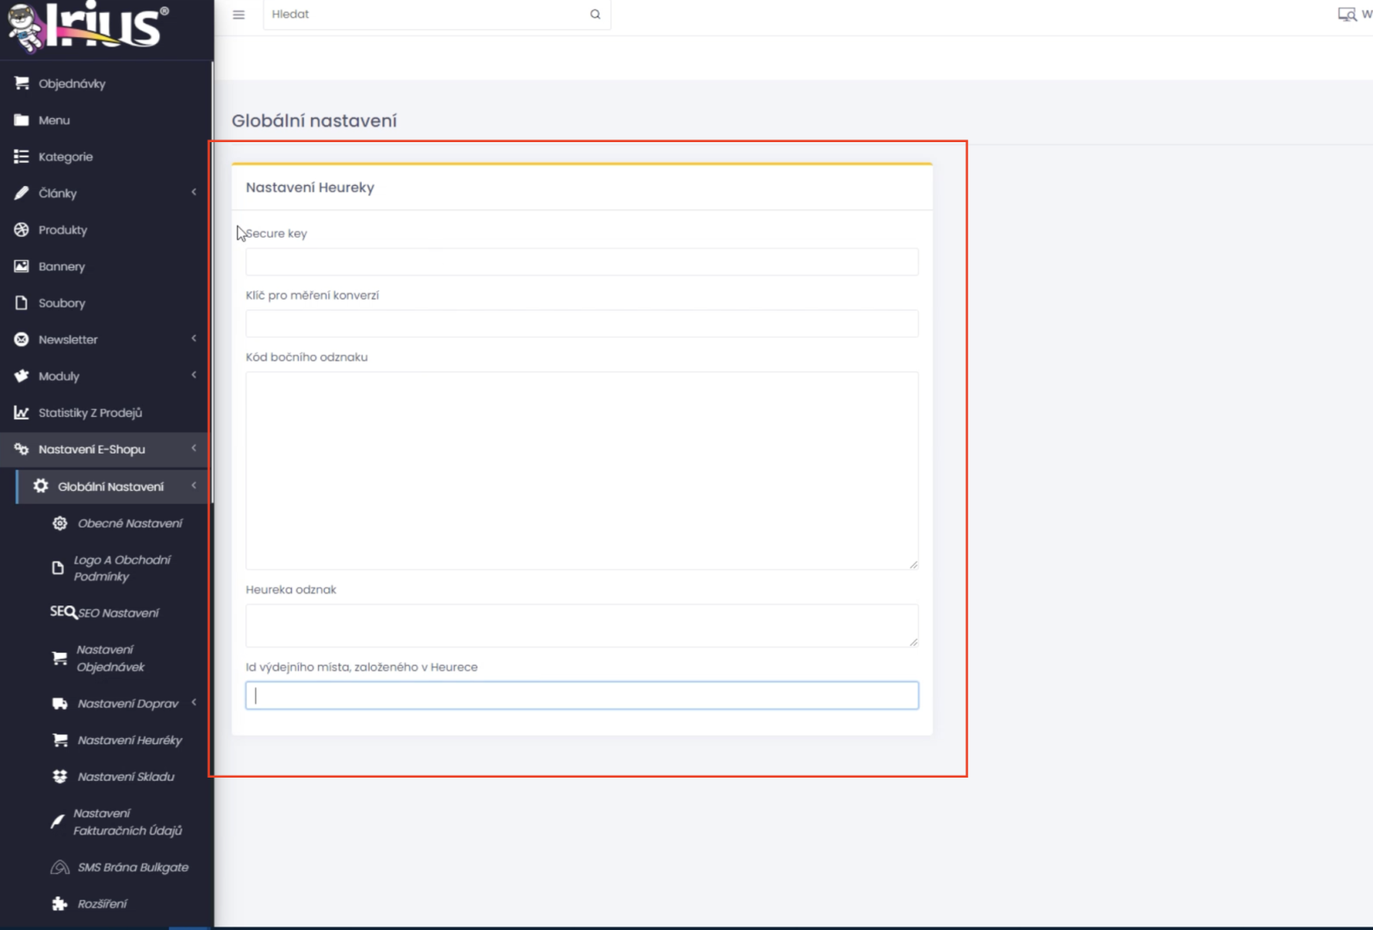
Task: Click the Obecné Nastavení gear icon
Action: tap(59, 524)
